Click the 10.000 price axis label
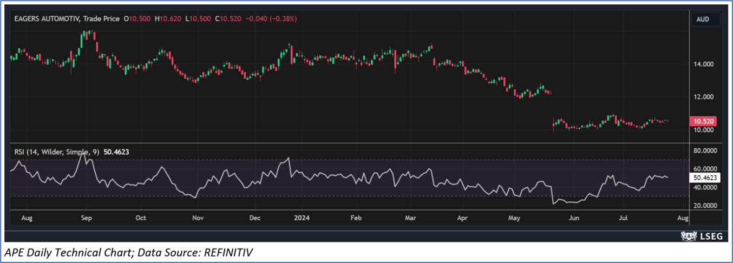Viewport: 733px width, 263px height. (x=703, y=130)
